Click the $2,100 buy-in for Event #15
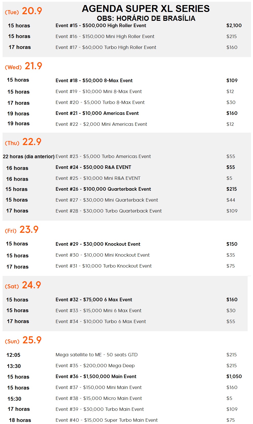This screenshot has width=253, height=424. 234,26
